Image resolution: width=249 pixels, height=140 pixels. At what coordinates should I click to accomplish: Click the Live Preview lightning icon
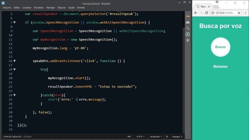click(188, 16)
